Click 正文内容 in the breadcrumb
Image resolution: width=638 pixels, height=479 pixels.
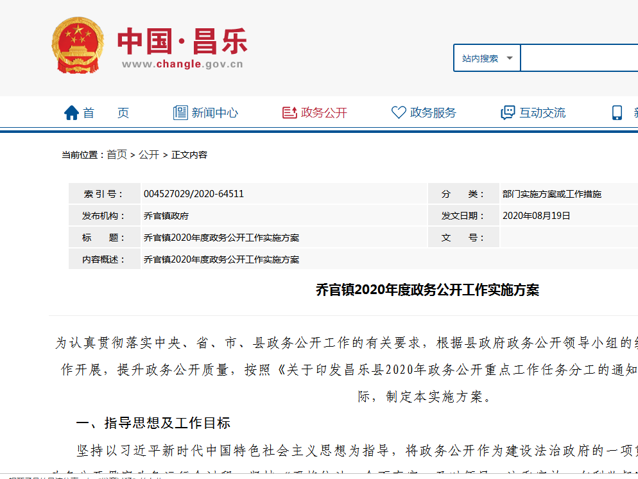point(189,155)
